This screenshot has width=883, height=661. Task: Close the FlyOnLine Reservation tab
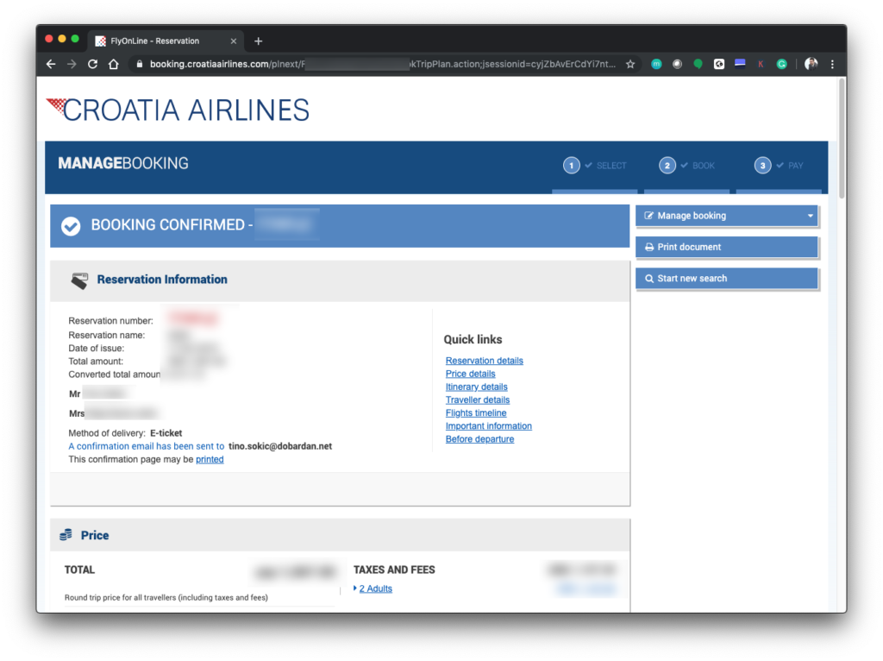235,41
